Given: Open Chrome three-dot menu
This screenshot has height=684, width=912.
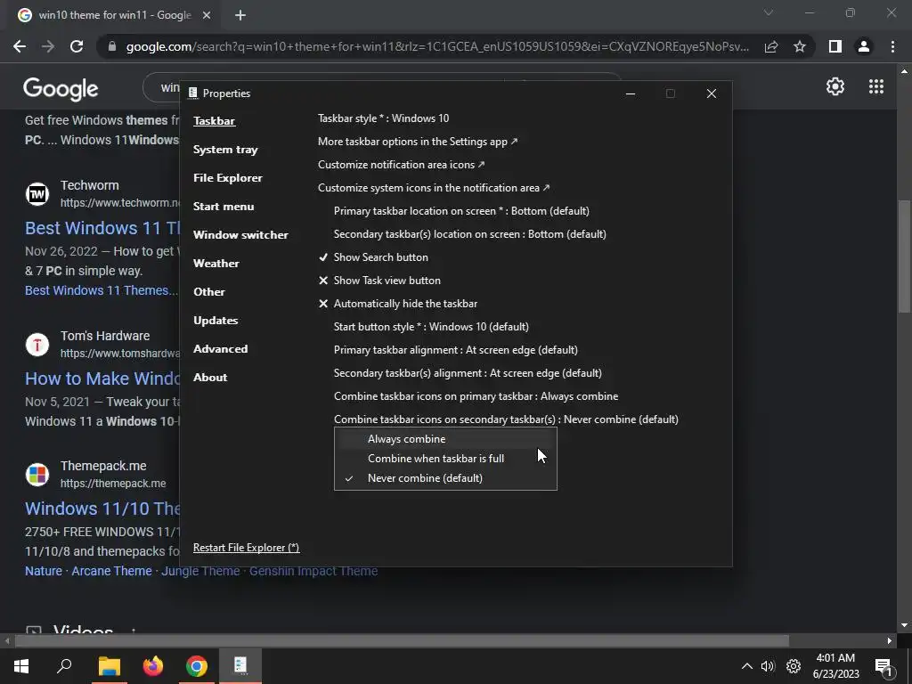Looking at the screenshot, I should (892, 46).
